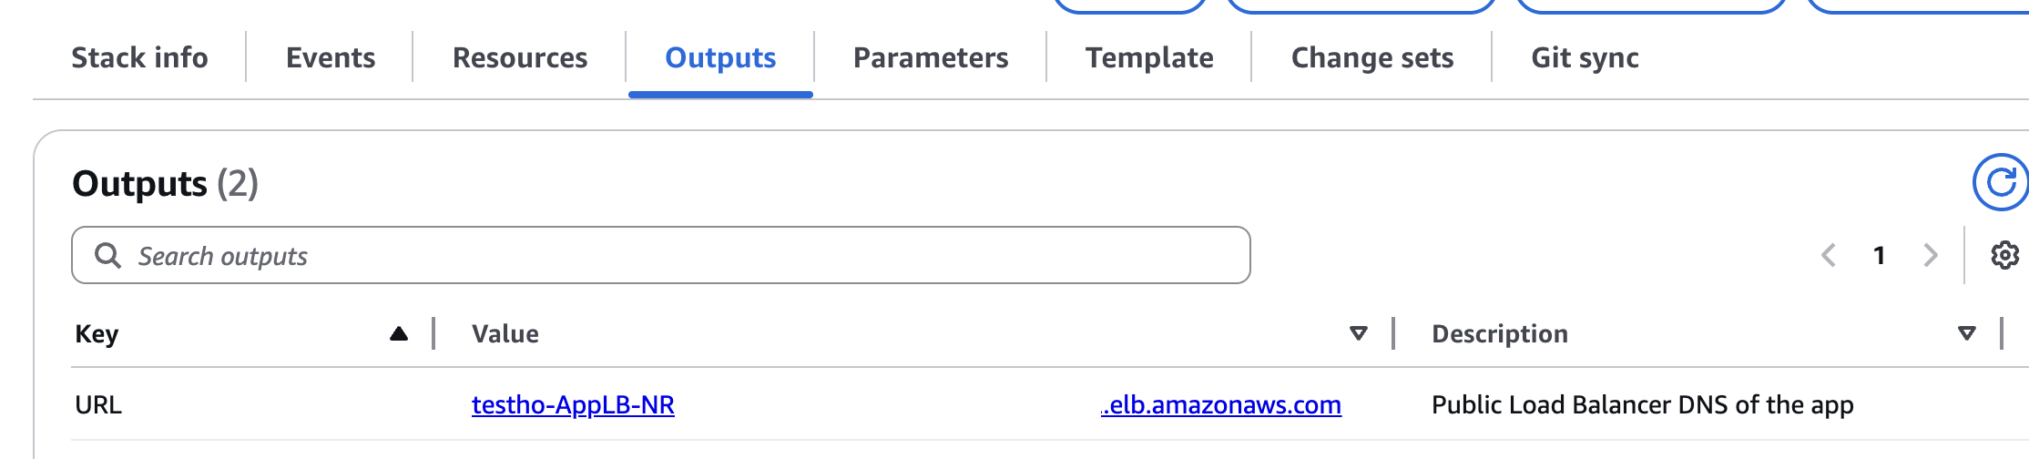Open the Stack info tab
2029x459 pixels.
(139, 57)
